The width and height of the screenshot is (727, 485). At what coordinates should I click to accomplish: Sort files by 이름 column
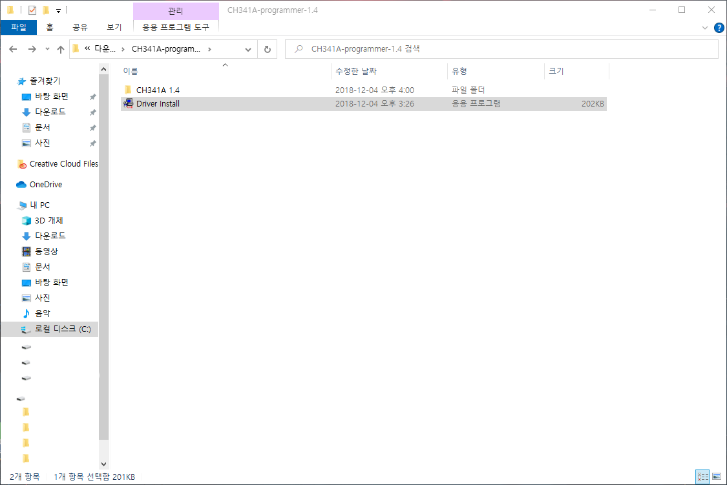coord(131,71)
